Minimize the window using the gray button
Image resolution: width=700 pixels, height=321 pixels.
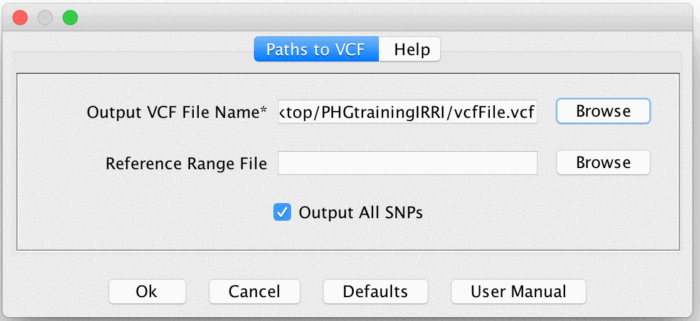point(45,18)
